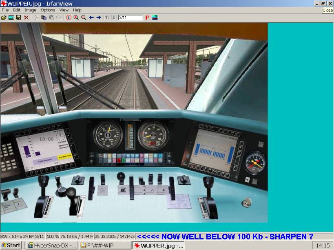
Task: Go to the next image with right arrow
Action: [x=99, y=18]
